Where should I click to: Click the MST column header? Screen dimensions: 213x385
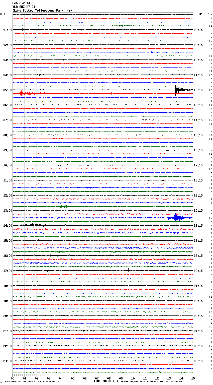pos(3,14)
